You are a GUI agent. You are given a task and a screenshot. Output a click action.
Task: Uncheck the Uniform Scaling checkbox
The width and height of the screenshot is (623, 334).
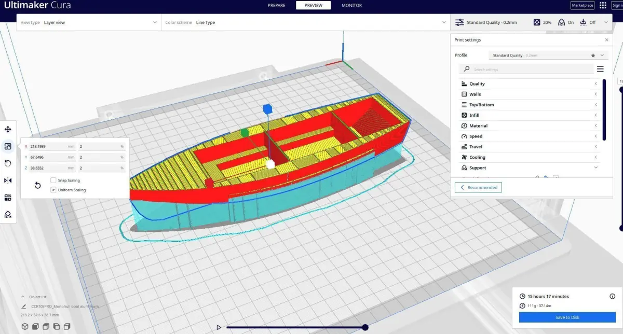point(53,190)
